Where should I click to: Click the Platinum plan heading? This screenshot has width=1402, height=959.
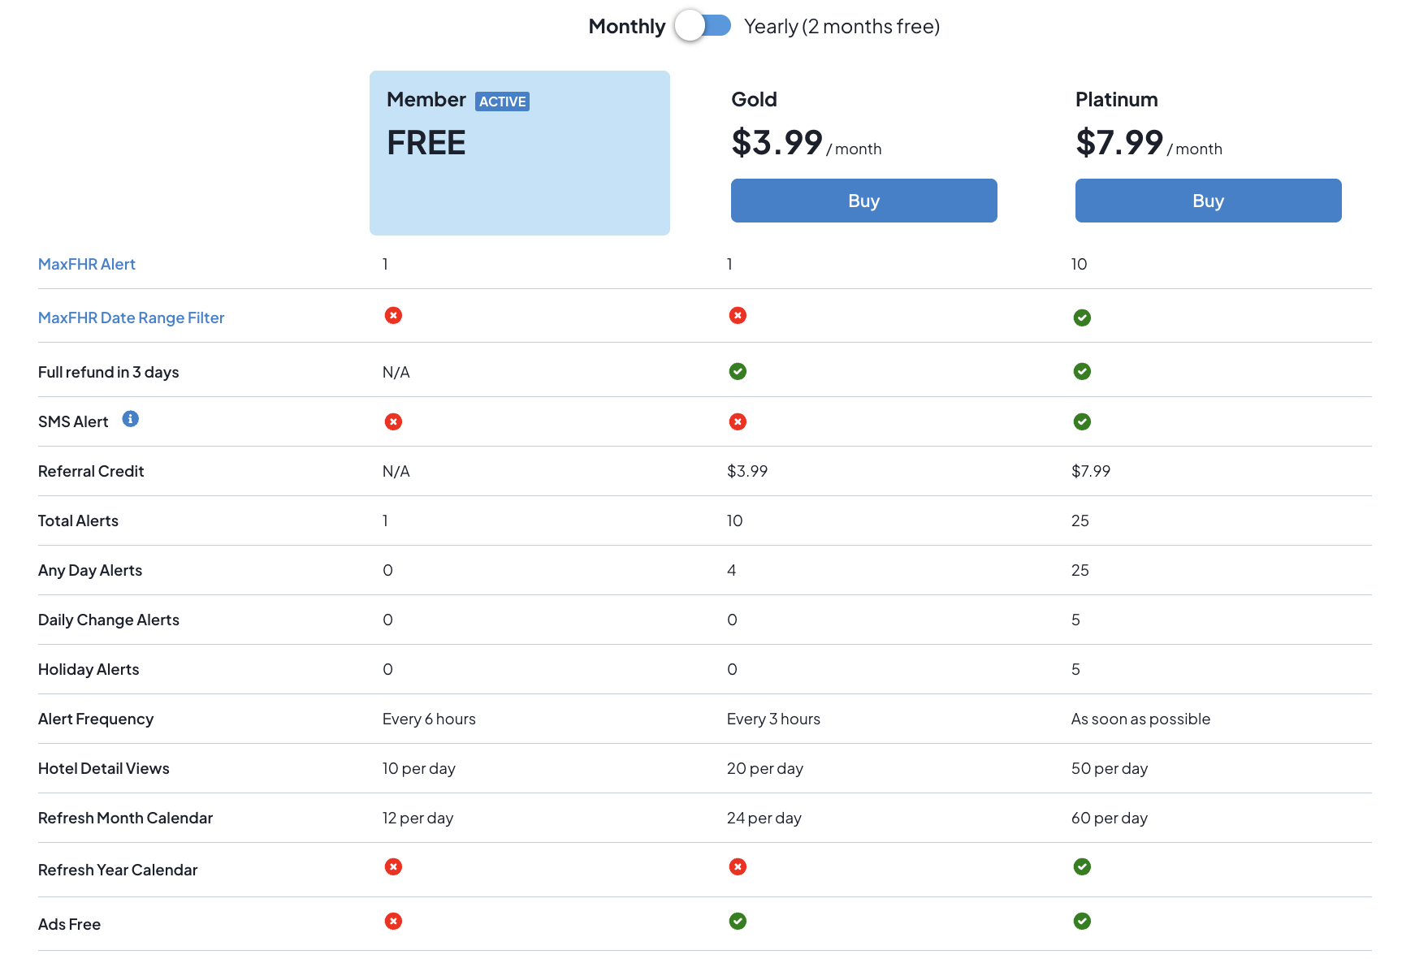(1116, 99)
